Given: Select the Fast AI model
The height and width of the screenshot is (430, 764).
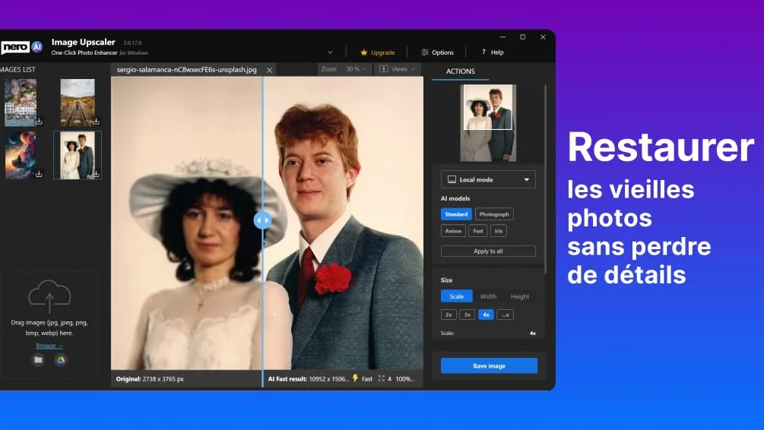Looking at the screenshot, I should (x=478, y=231).
